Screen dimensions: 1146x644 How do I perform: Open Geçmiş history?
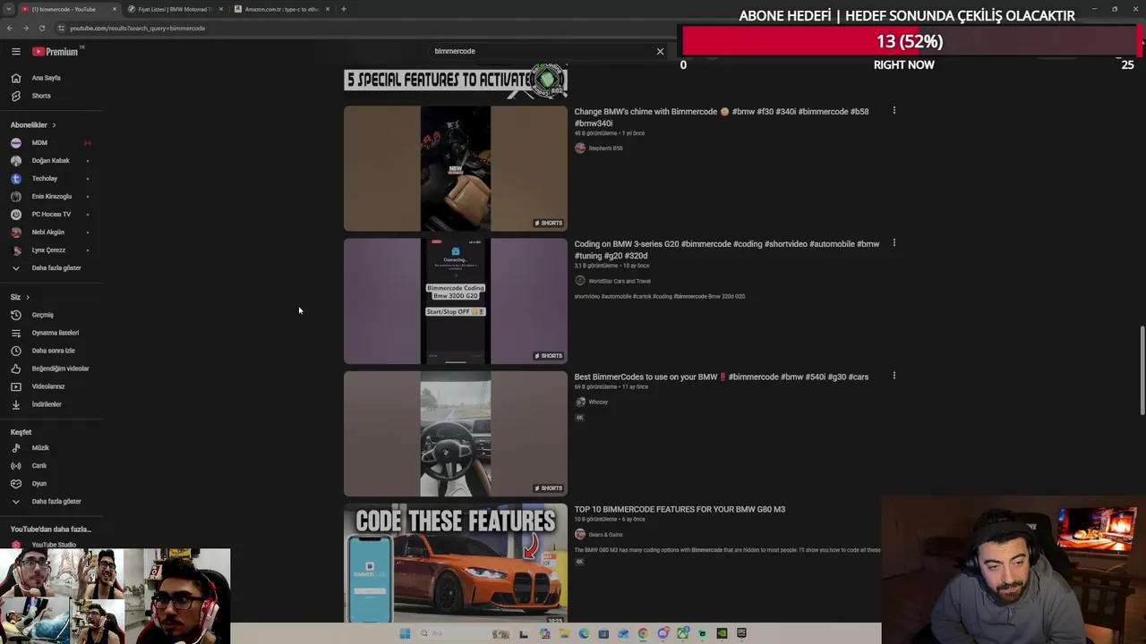[42, 315]
